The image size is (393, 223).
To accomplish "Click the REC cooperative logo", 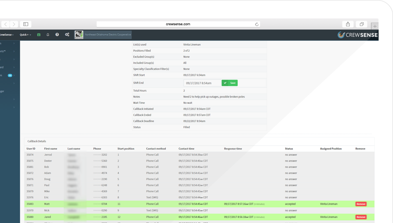I will pyautogui.click(x=79, y=35).
